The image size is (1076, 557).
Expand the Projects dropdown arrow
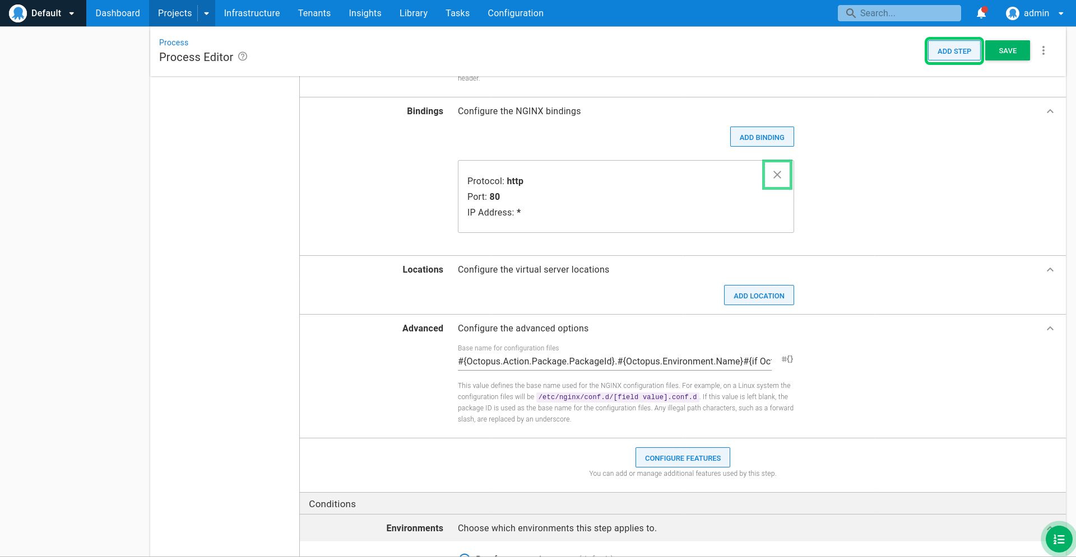pyautogui.click(x=206, y=13)
